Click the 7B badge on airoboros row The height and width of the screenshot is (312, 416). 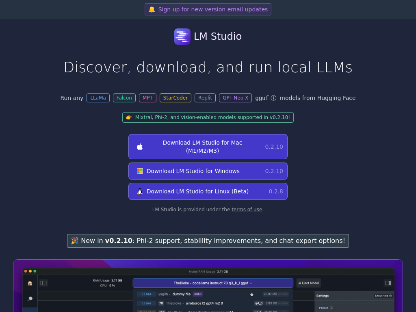(161, 303)
